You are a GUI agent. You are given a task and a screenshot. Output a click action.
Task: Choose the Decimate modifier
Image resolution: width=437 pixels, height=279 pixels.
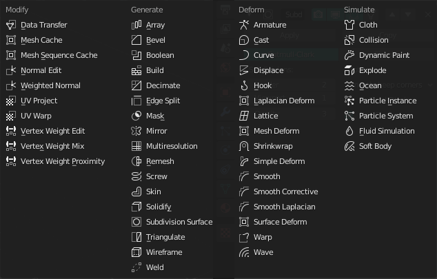coord(163,85)
